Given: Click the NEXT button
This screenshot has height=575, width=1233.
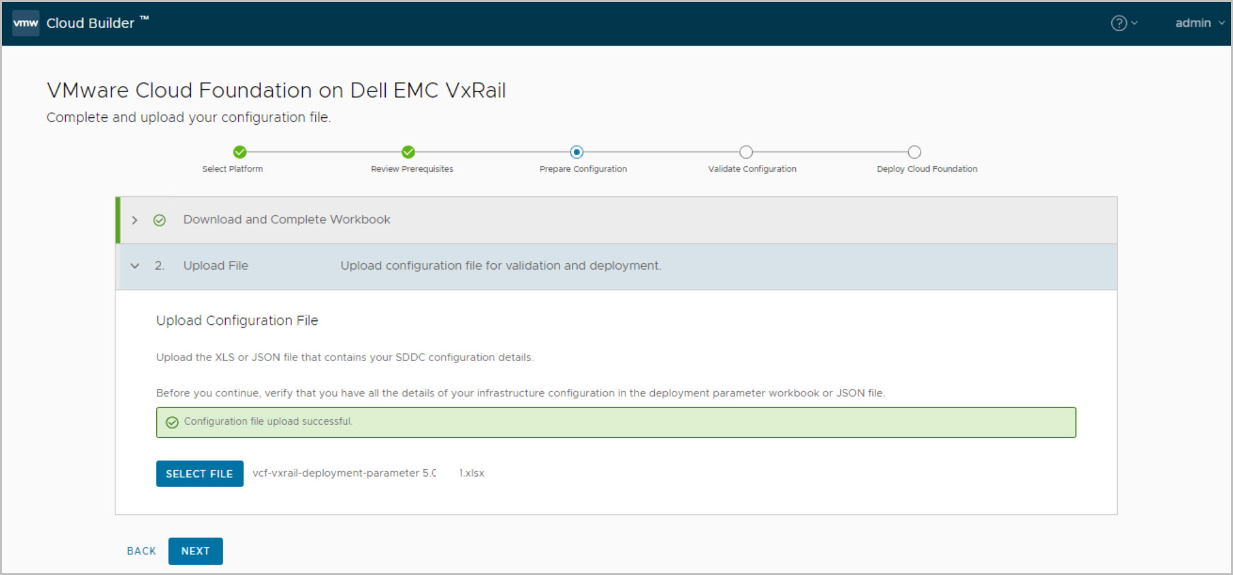Looking at the screenshot, I should [x=195, y=551].
